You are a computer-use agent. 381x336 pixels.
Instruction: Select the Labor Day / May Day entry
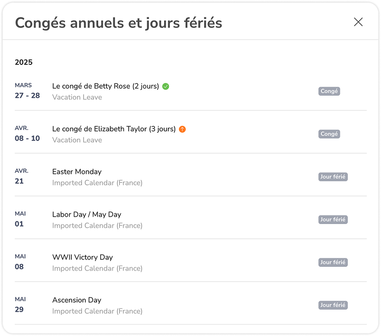pos(190,220)
